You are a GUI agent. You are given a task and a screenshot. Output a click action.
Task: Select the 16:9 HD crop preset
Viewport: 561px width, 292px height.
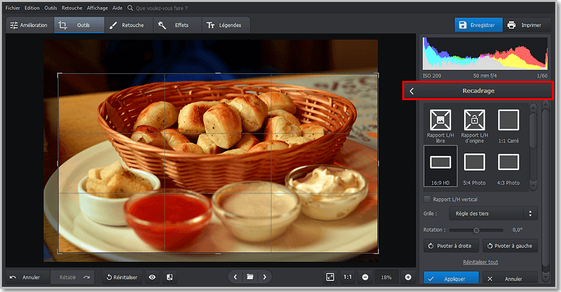pos(440,166)
